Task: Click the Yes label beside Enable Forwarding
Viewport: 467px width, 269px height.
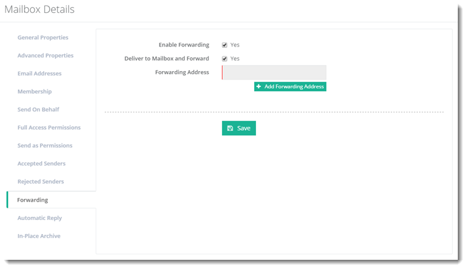Action: (x=234, y=45)
